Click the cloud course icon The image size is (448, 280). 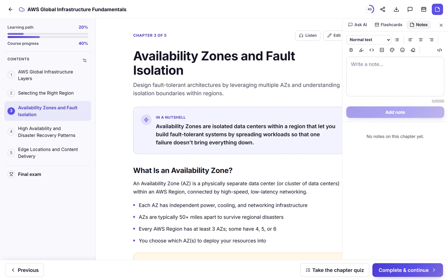tap(22, 9)
